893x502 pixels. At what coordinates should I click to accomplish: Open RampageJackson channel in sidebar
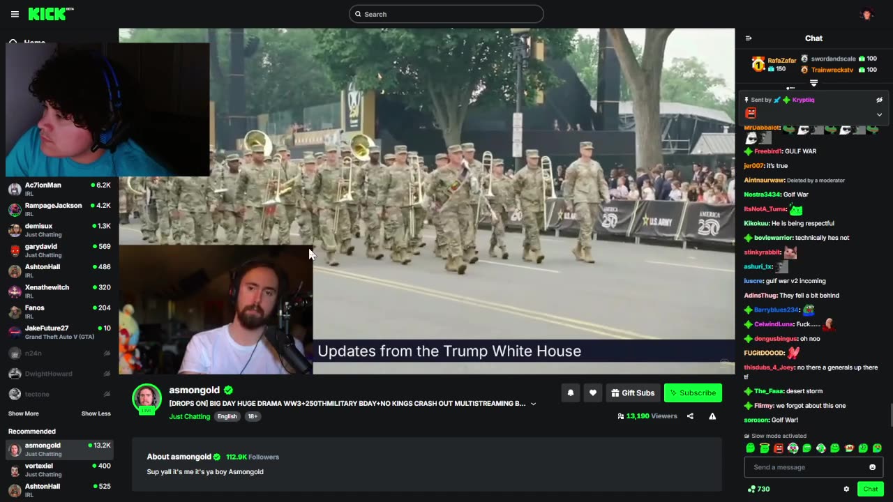(x=59, y=209)
